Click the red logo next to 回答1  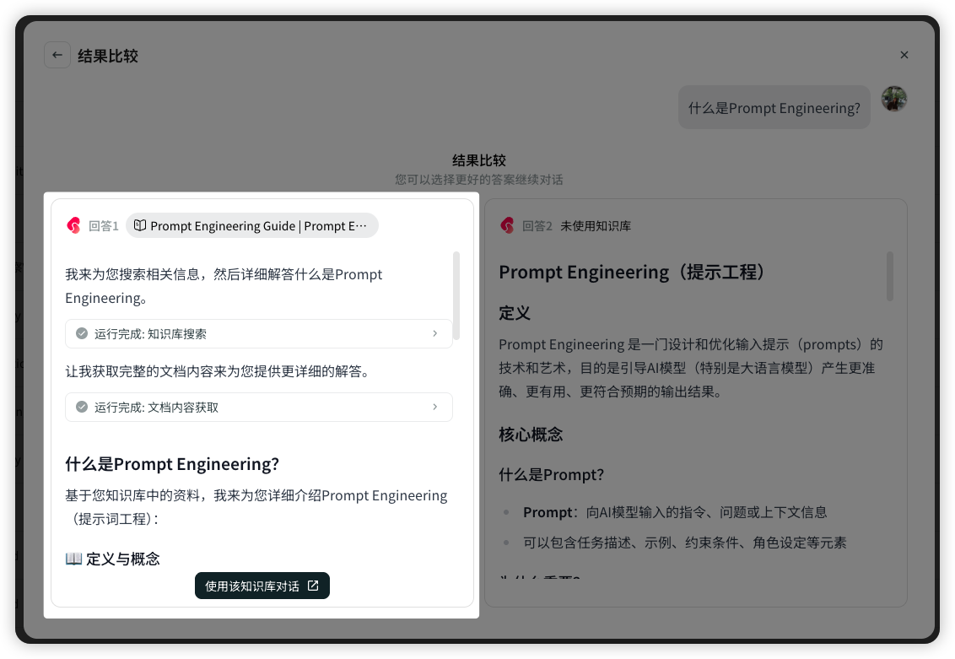pyautogui.click(x=73, y=225)
